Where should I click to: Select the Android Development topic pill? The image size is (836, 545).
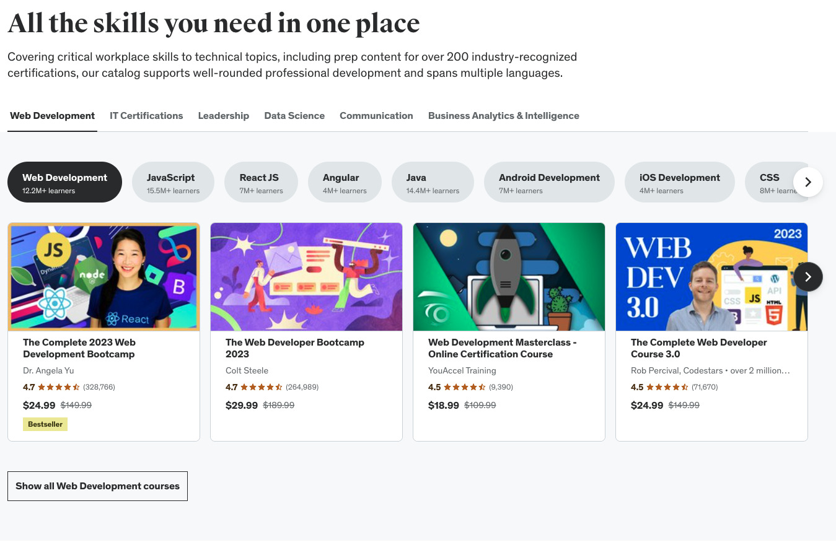549,182
